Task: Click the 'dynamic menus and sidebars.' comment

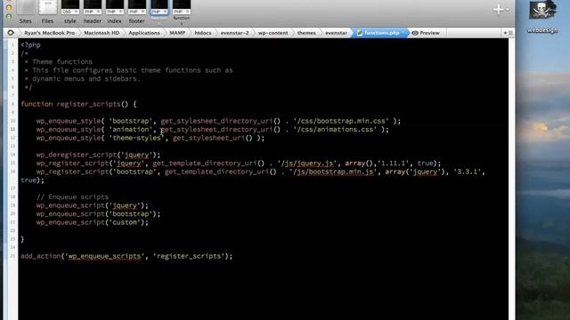Action: 86,79
